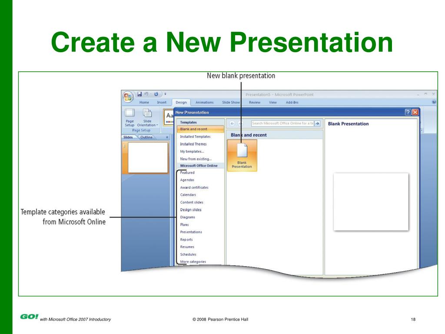Open More categories
Screen dimensions: 445x334
coord(193,261)
